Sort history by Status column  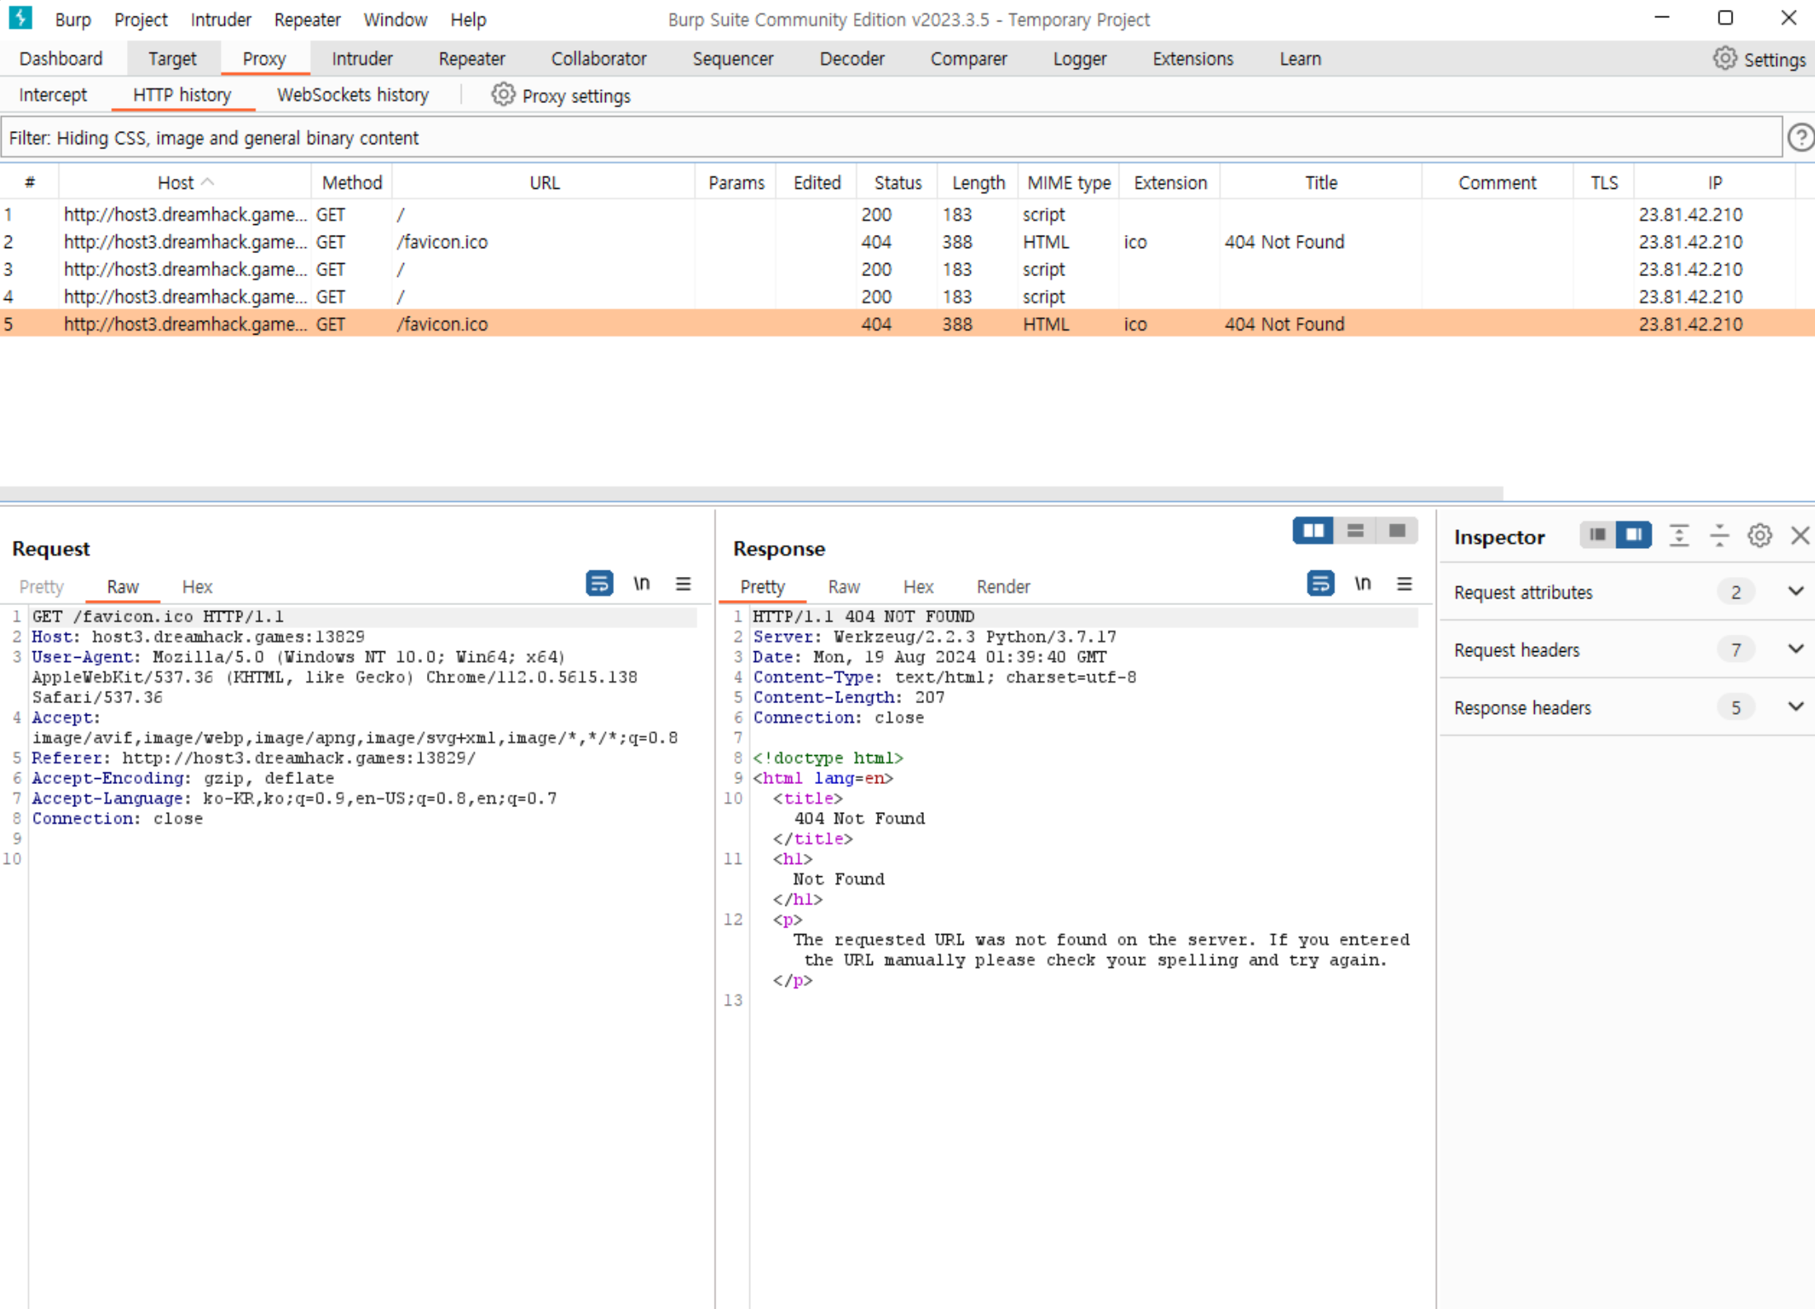[x=897, y=182]
